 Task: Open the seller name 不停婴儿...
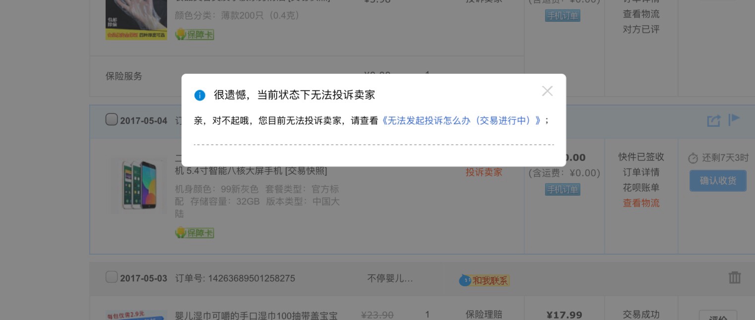pos(390,278)
